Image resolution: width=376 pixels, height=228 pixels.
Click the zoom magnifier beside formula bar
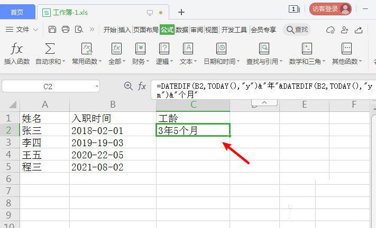[129, 86]
